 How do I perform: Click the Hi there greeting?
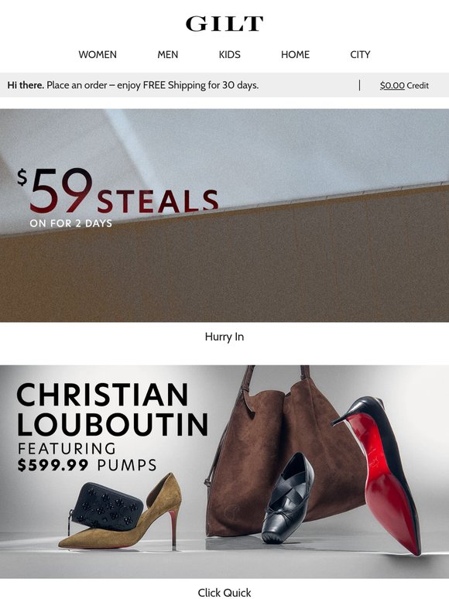tap(26, 85)
